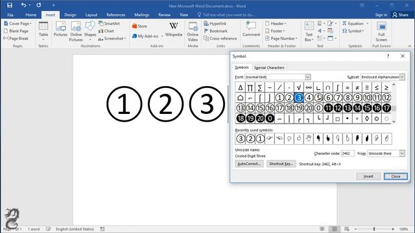Insert a Table from the ribbon

(x=43, y=31)
